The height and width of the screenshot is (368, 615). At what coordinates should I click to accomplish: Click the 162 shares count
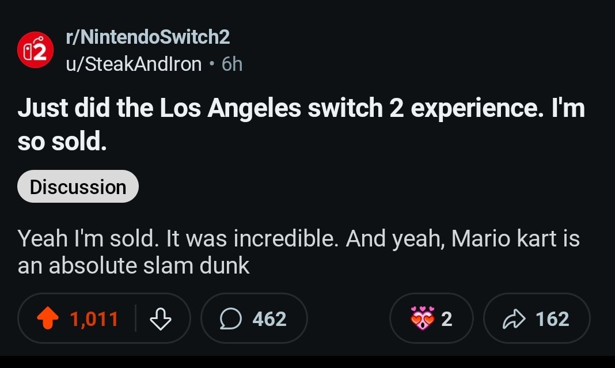click(x=552, y=318)
